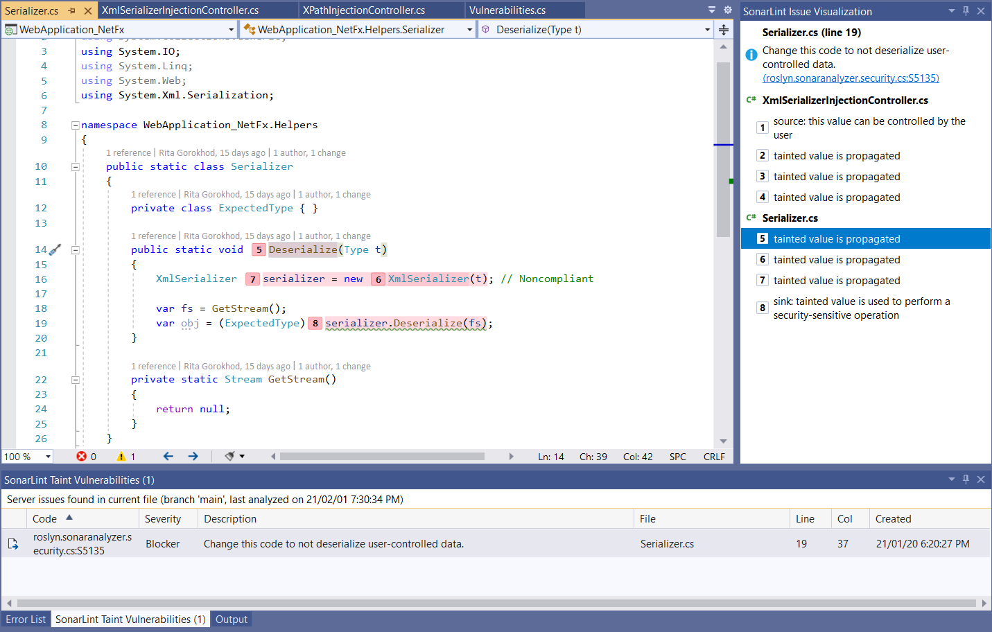Screen dimensions: 992x632
Task: Click the taint vulnerability file icon in results row
Action: tap(12, 543)
